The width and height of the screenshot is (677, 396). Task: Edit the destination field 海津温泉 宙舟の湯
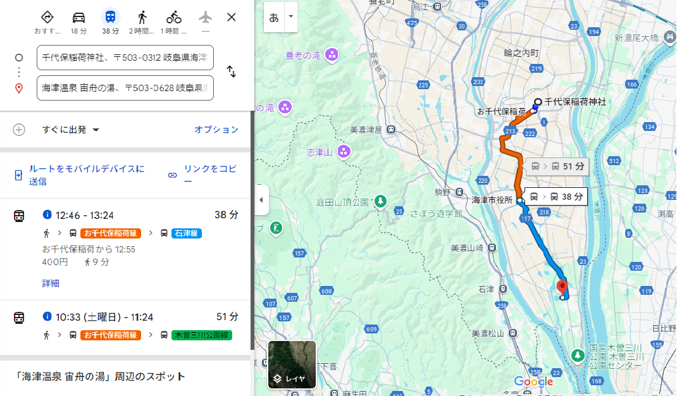click(x=125, y=88)
